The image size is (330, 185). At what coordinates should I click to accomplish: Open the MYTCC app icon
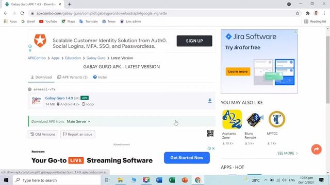point(277,119)
